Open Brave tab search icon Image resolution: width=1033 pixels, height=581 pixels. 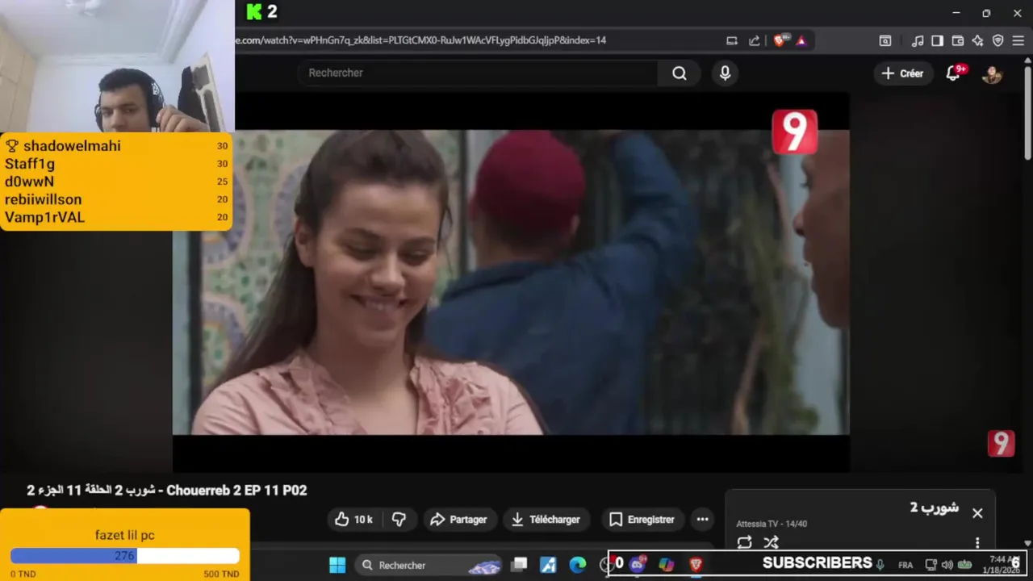[885, 40]
